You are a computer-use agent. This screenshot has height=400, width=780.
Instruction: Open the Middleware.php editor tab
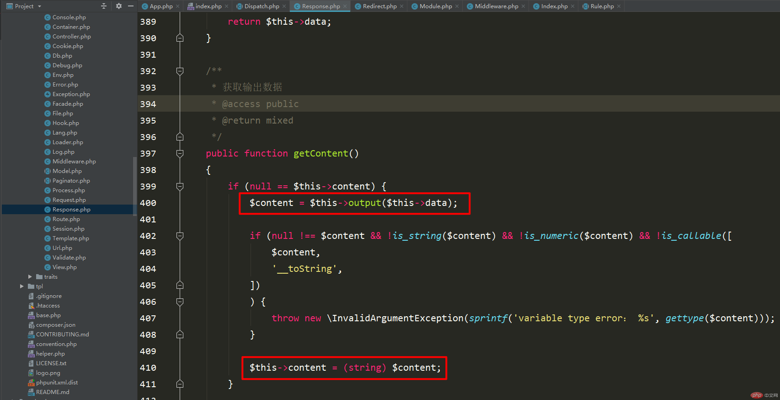point(497,6)
